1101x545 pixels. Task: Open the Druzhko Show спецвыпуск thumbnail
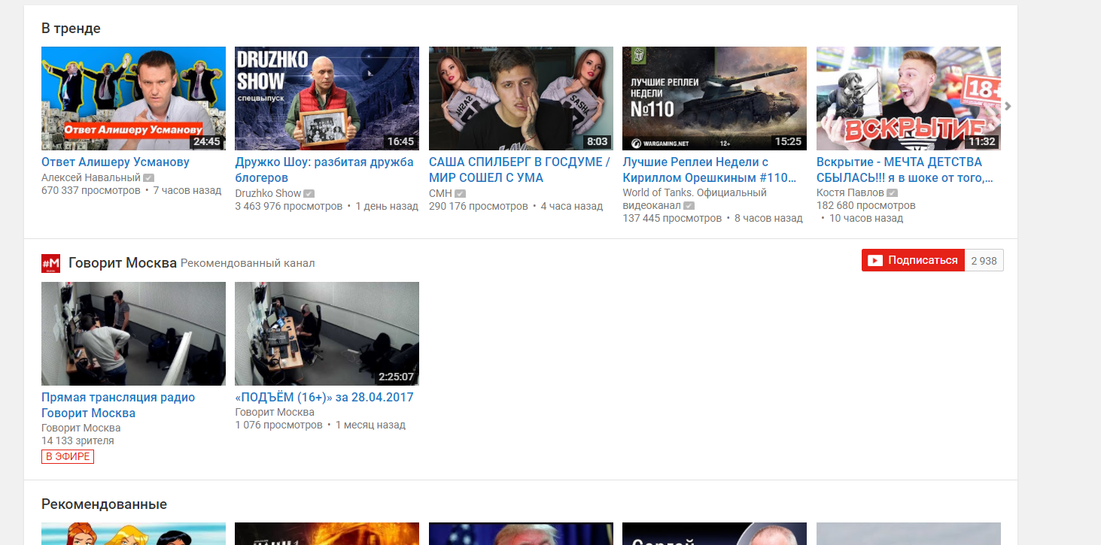pos(327,98)
